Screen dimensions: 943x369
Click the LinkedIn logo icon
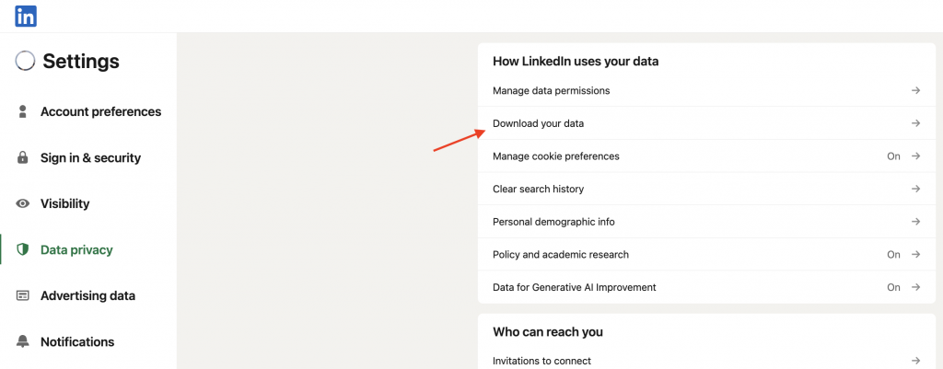[26, 17]
